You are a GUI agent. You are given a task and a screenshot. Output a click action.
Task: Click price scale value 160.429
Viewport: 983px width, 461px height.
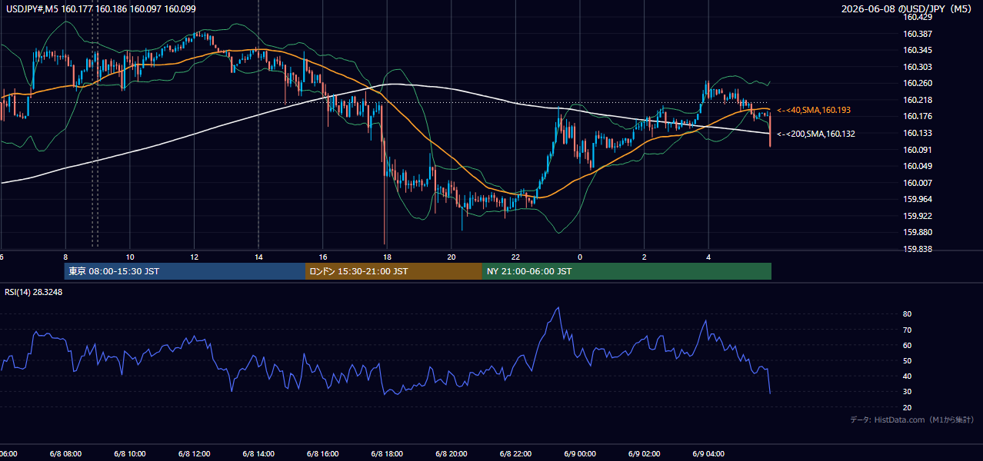coord(918,17)
